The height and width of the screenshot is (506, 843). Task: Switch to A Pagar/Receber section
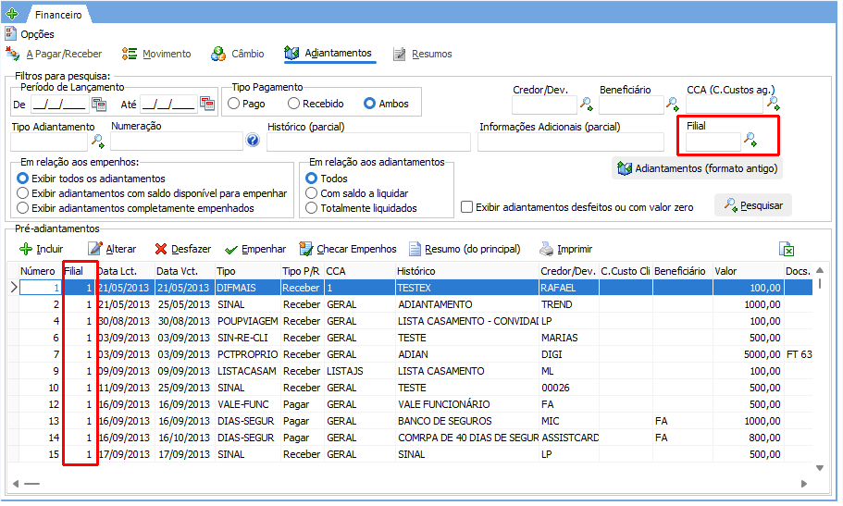(54, 54)
